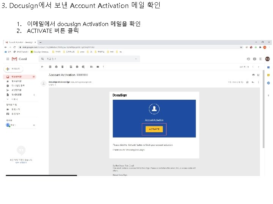Expand recipient details arrow under sender

pos(55,85)
